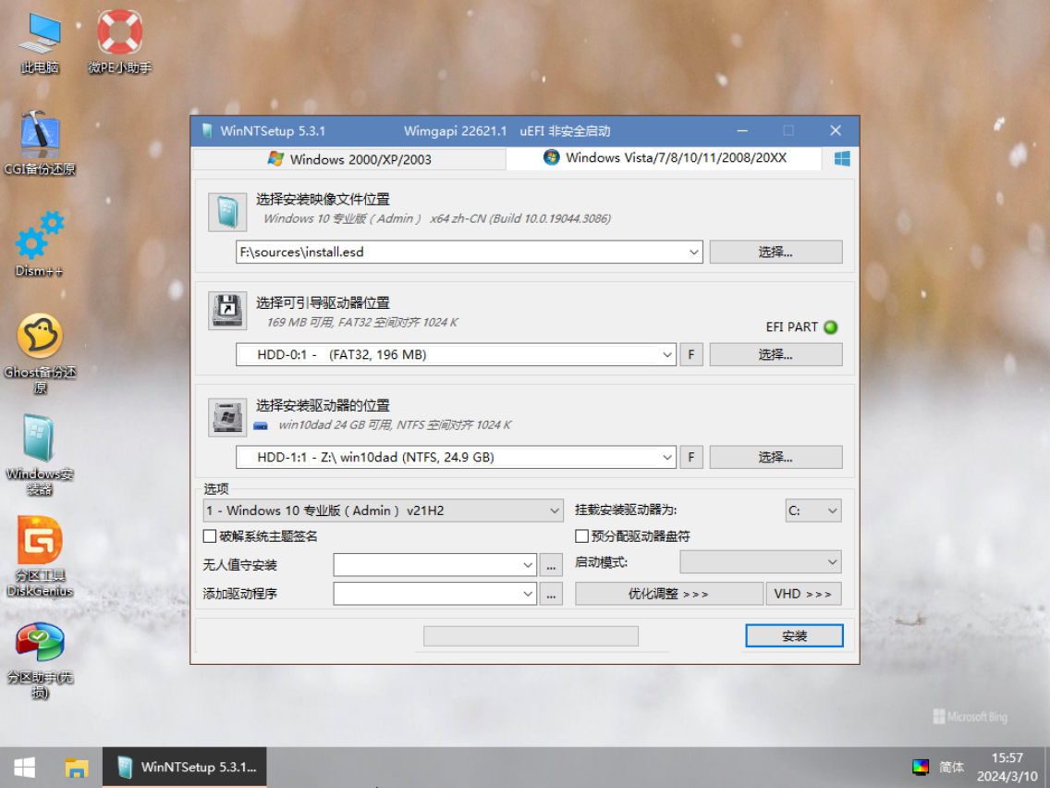The height and width of the screenshot is (788, 1050).
Task: Open the VHD >>> options
Action: coord(803,594)
